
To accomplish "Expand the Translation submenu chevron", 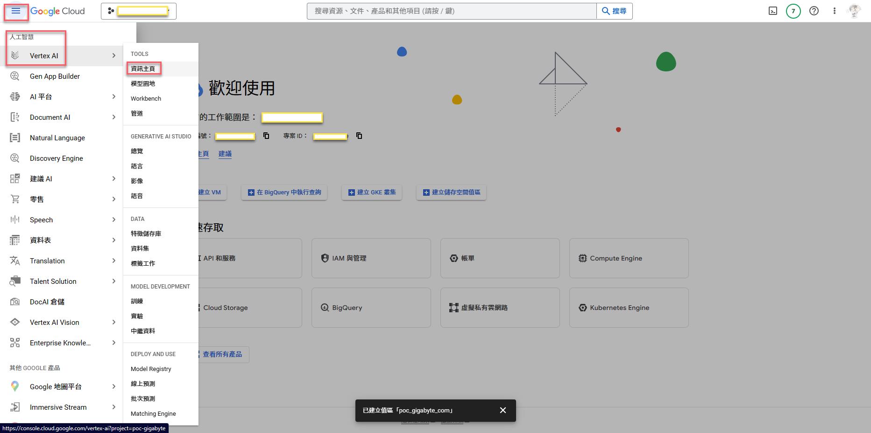I will tap(113, 261).
